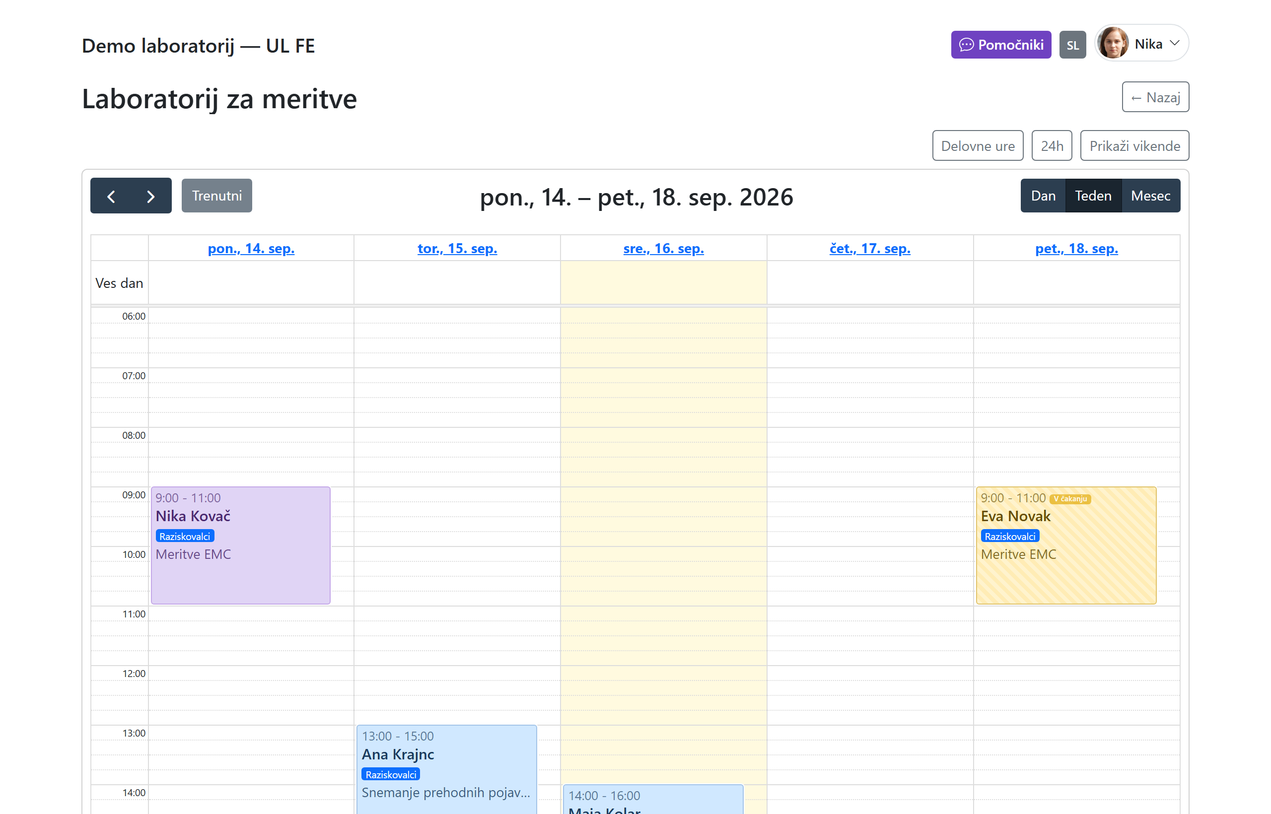Jump to the current week with Trenutni
Image resolution: width=1271 pixels, height=814 pixels.
pyautogui.click(x=217, y=196)
